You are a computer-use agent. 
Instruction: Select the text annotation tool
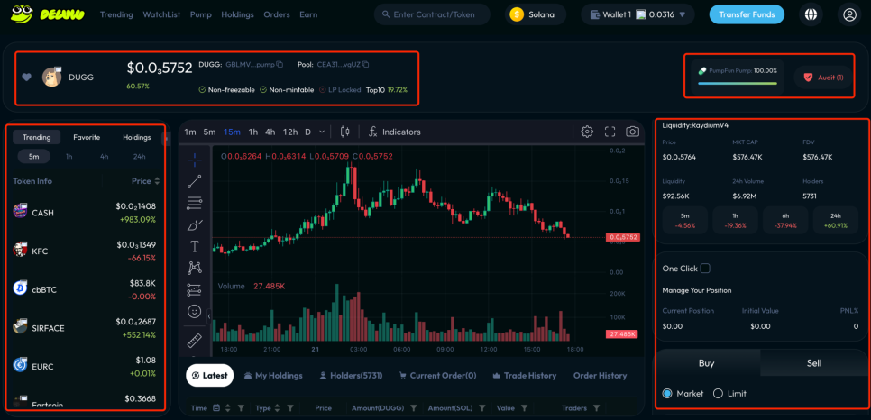click(195, 246)
